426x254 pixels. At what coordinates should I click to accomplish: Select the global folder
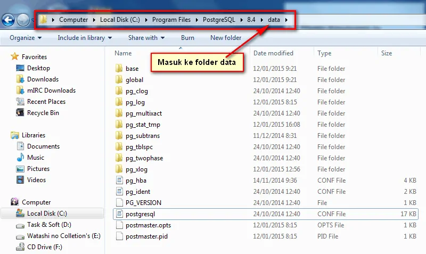point(135,79)
